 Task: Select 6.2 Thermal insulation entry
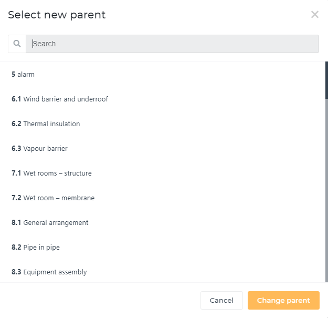(x=162, y=124)
